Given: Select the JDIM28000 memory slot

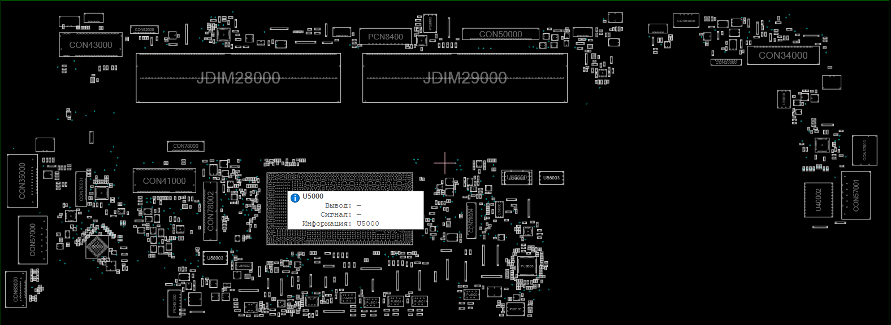Looking at the screenshot, I should point(238,78).
